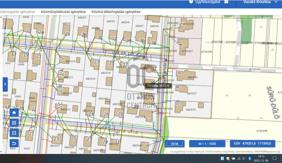Click the taskbar clock showing 14:11
Screen dimensions: 282x163
coord(261,158)
